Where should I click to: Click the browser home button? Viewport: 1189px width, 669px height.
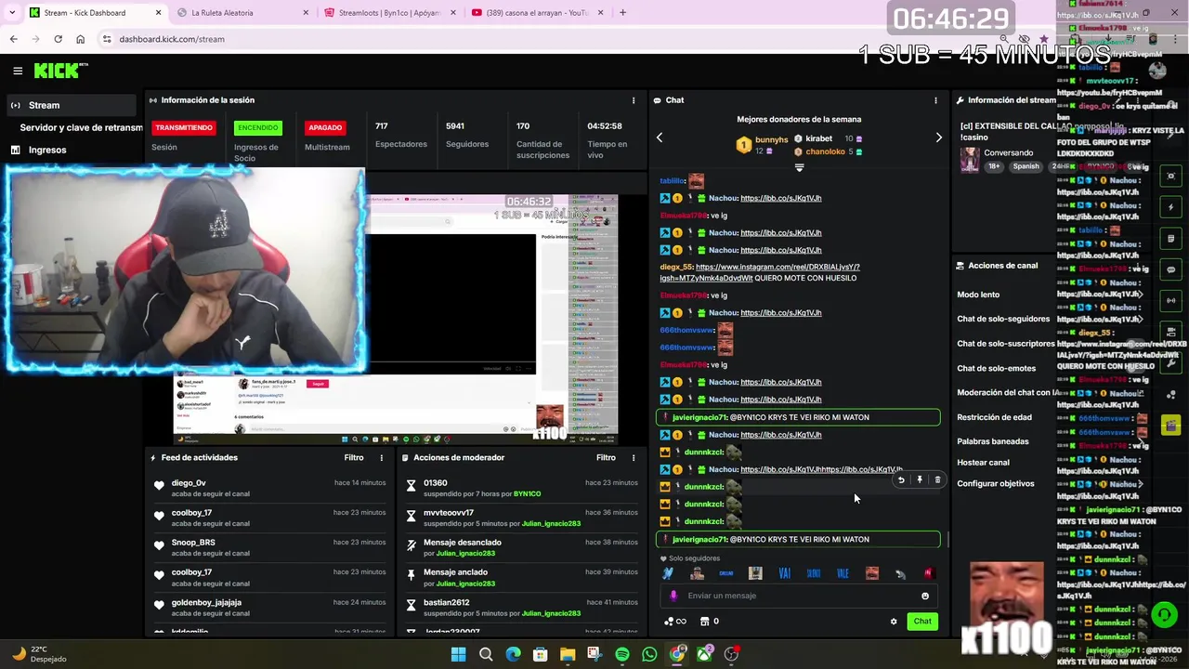tap(80, 39)
